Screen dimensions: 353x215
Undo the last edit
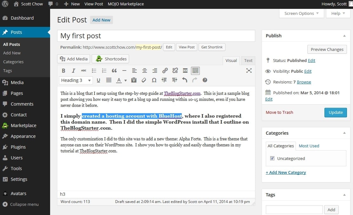coord(184,80)
